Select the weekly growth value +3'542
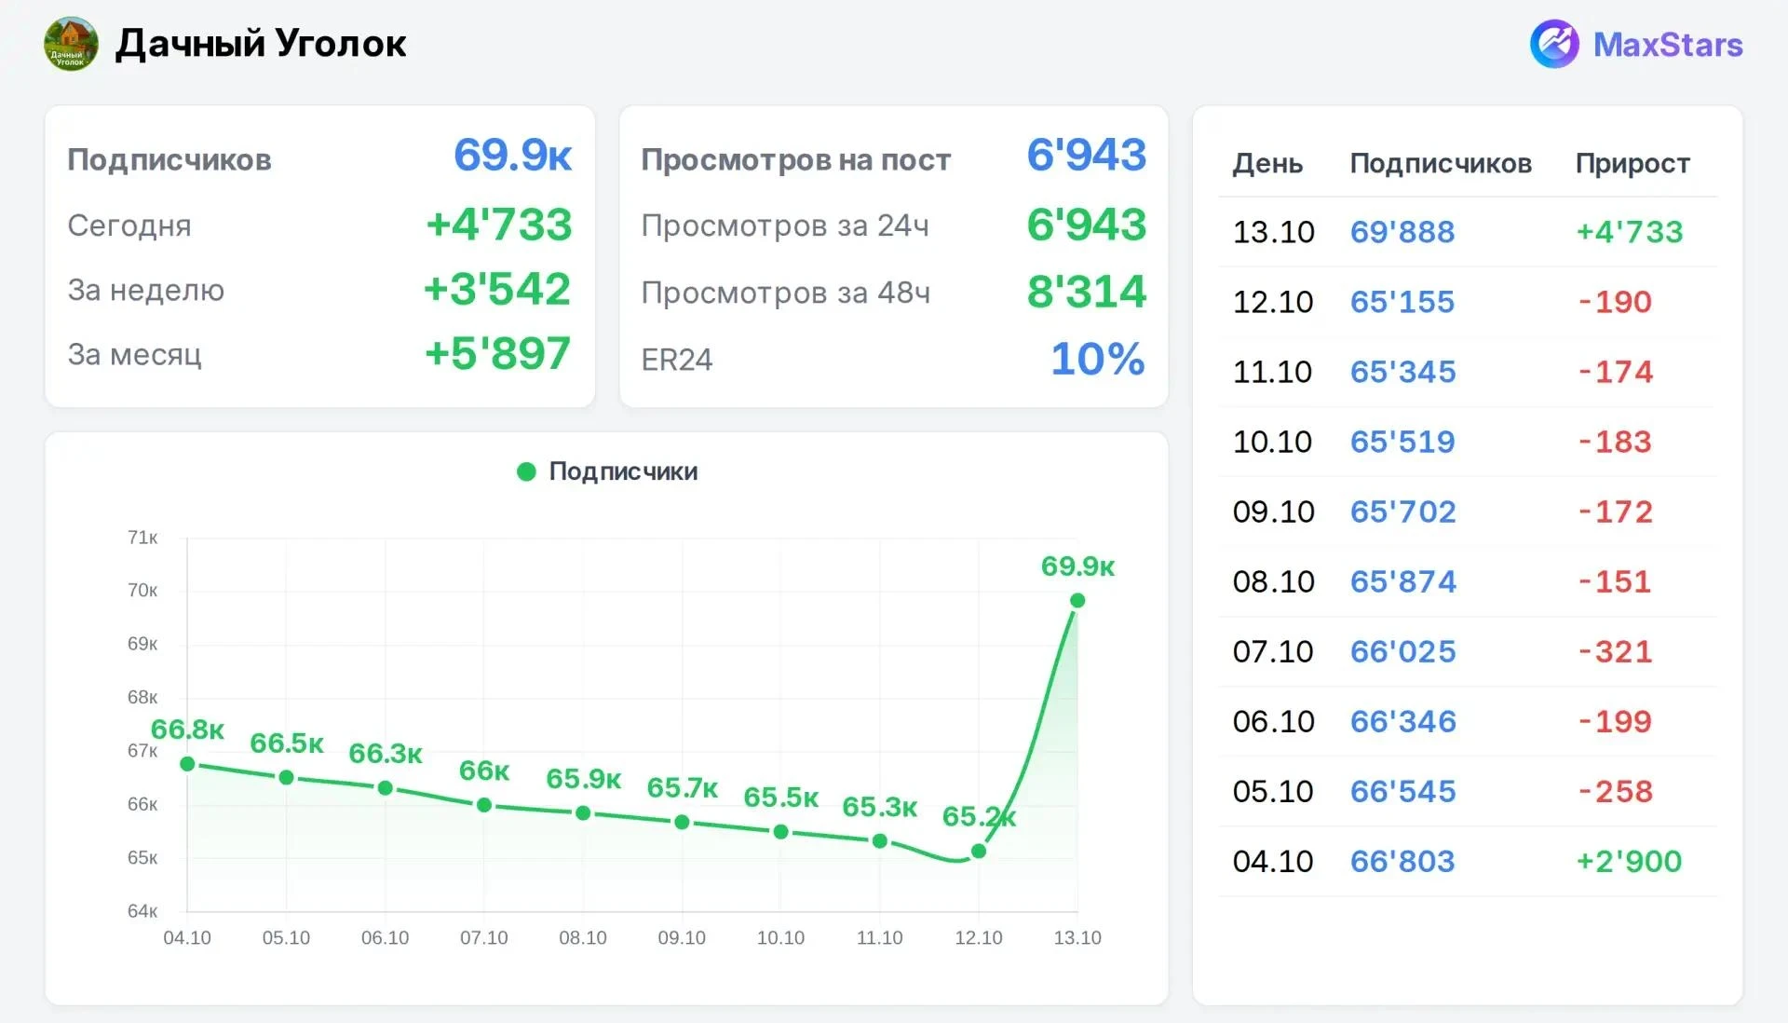Screen dimensions: 1788x1023 coord(496,289)
